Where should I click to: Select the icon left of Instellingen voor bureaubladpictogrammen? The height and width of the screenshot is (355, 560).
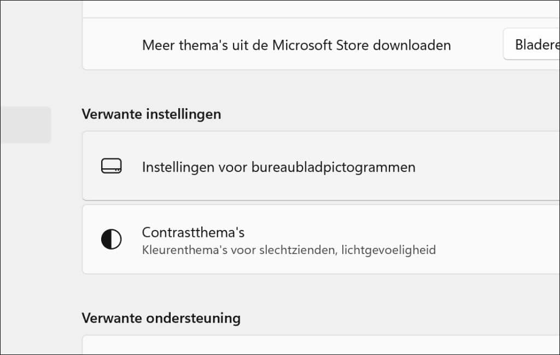point(112,165)
